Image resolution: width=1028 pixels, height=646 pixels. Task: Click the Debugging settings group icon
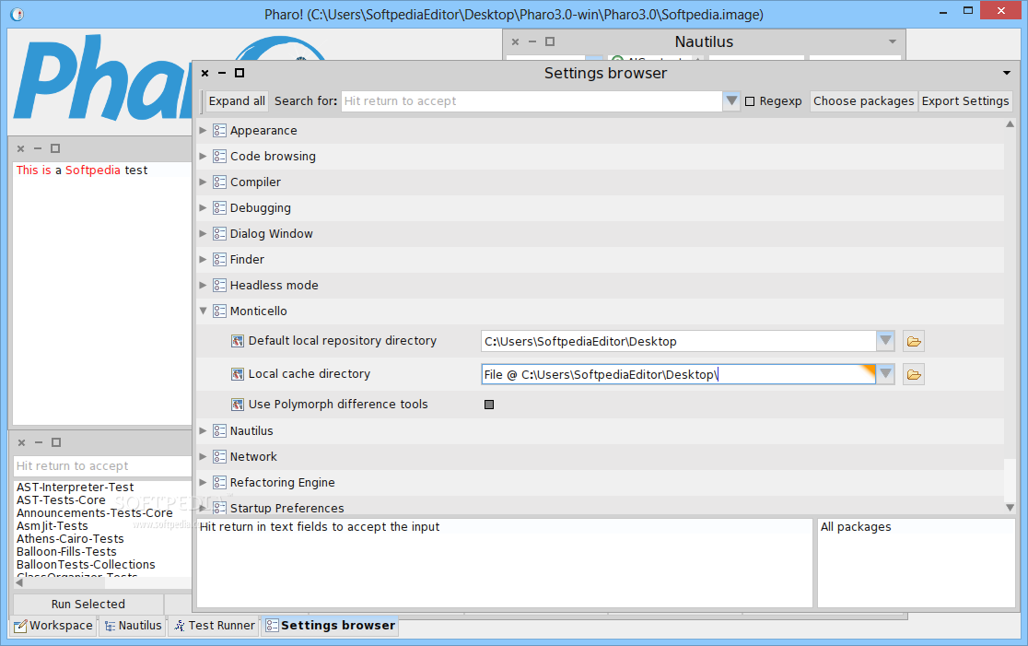pos(219,208)
